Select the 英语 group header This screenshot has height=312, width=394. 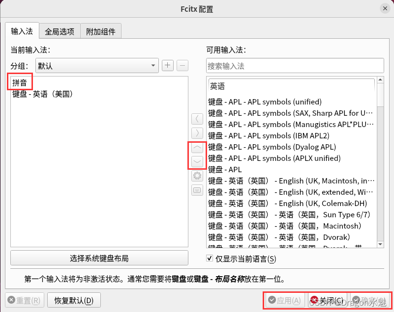[292, 86]
